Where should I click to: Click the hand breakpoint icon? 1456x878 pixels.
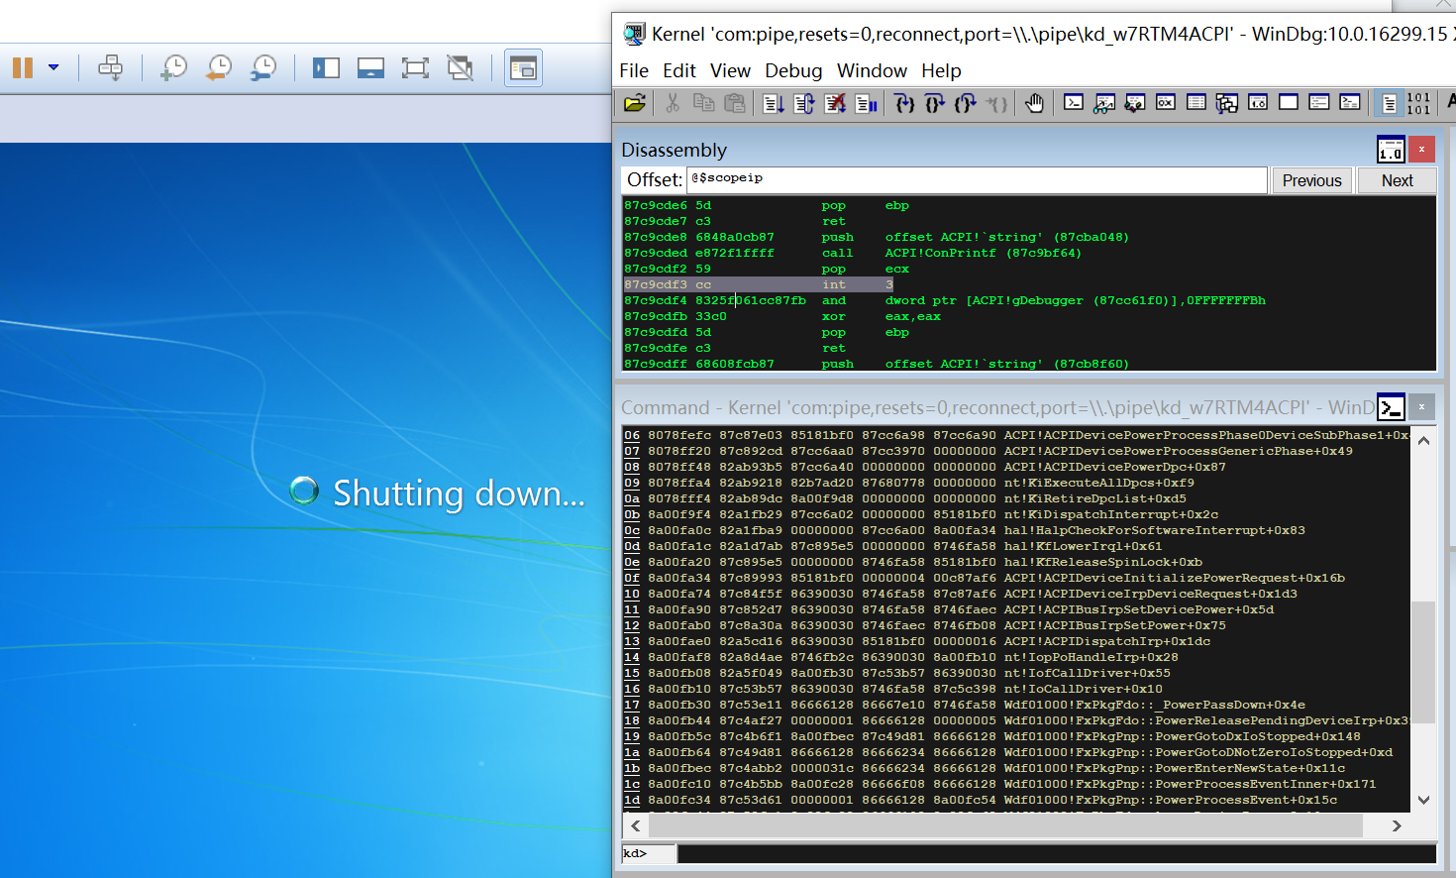pyautogui.click(x=1034, y=102)
